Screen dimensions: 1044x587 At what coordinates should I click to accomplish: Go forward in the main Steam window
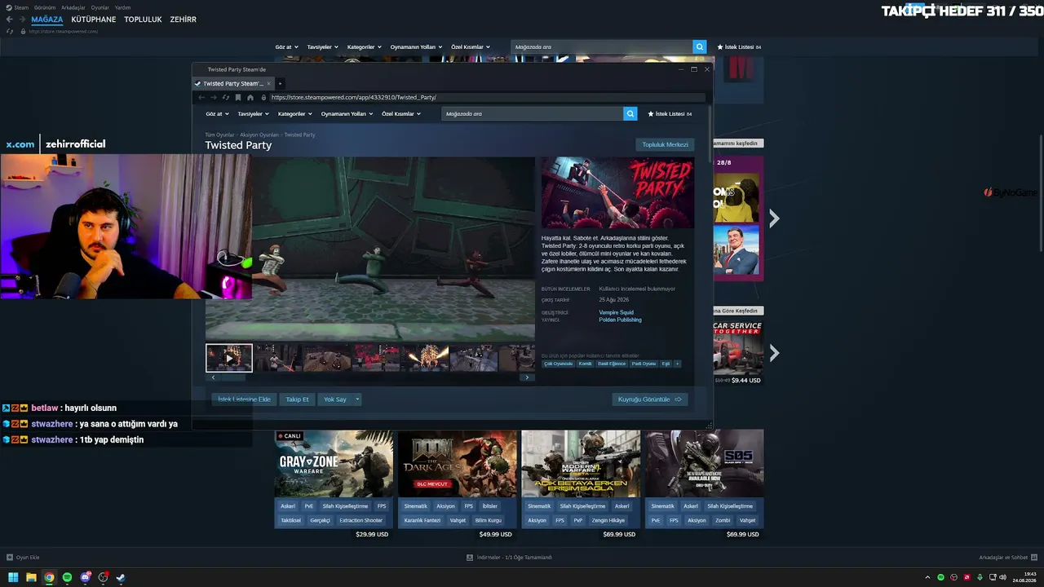click(22, 20)
